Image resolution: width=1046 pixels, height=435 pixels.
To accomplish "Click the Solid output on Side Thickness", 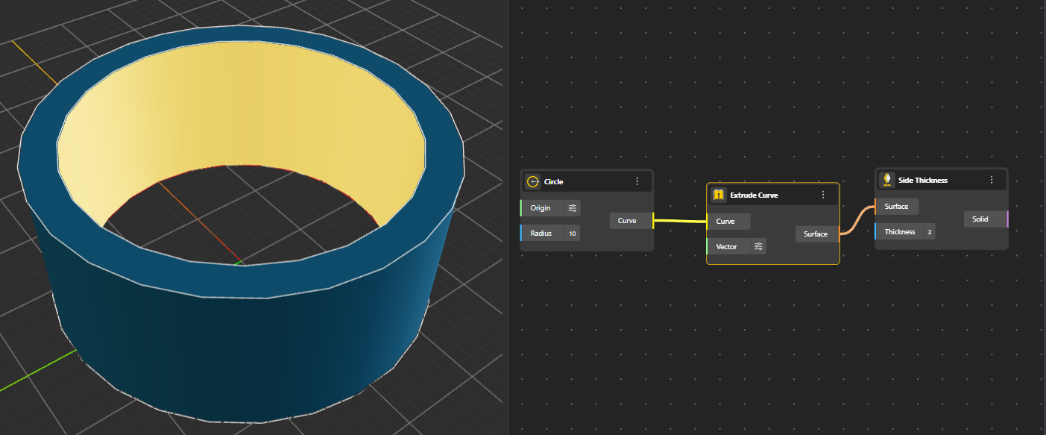I will 980,219.
